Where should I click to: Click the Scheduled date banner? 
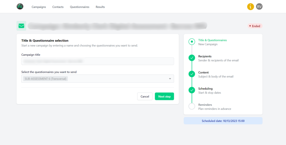click(223, 121)
